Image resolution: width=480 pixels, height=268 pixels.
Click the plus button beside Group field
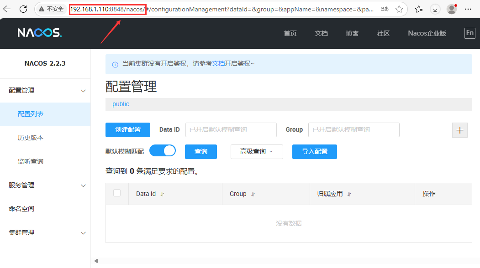pos(460,130)
